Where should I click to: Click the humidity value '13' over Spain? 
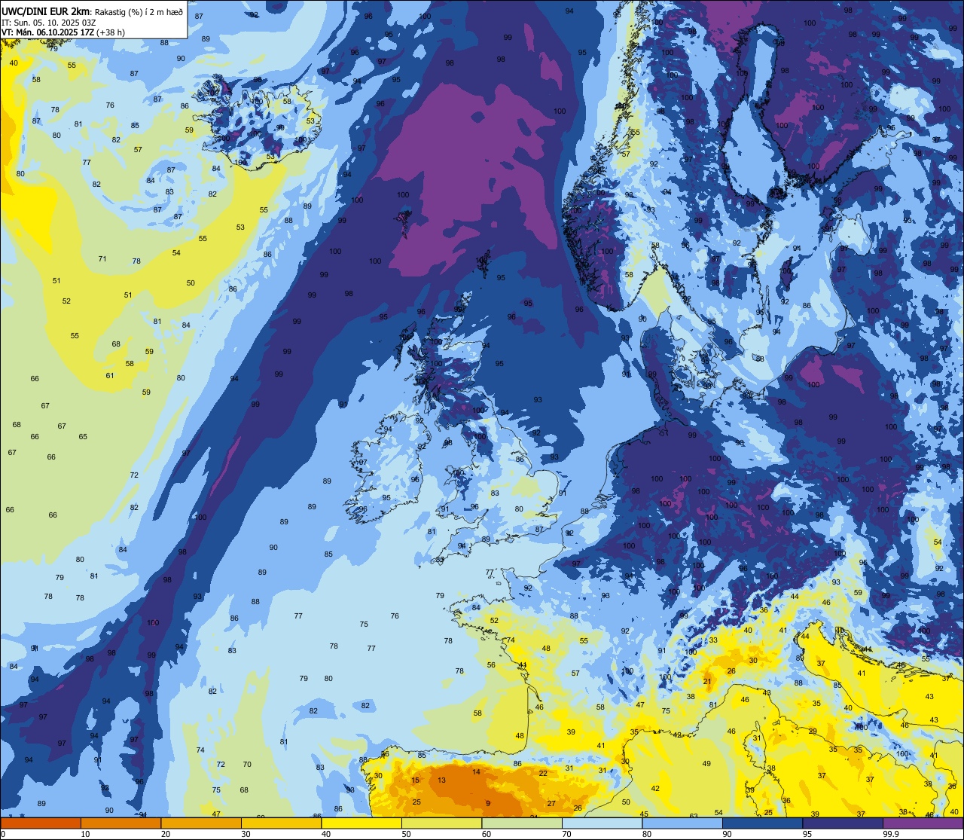[441, 780]
